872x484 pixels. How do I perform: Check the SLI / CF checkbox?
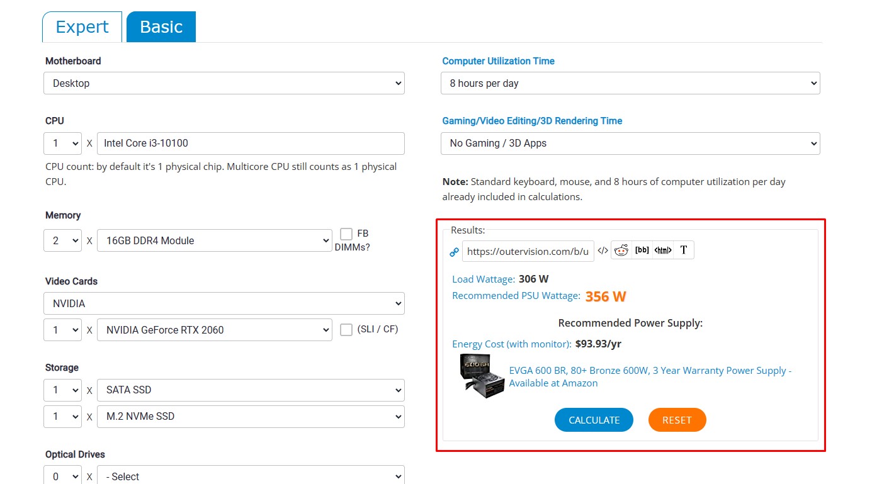tap(346, 330)
